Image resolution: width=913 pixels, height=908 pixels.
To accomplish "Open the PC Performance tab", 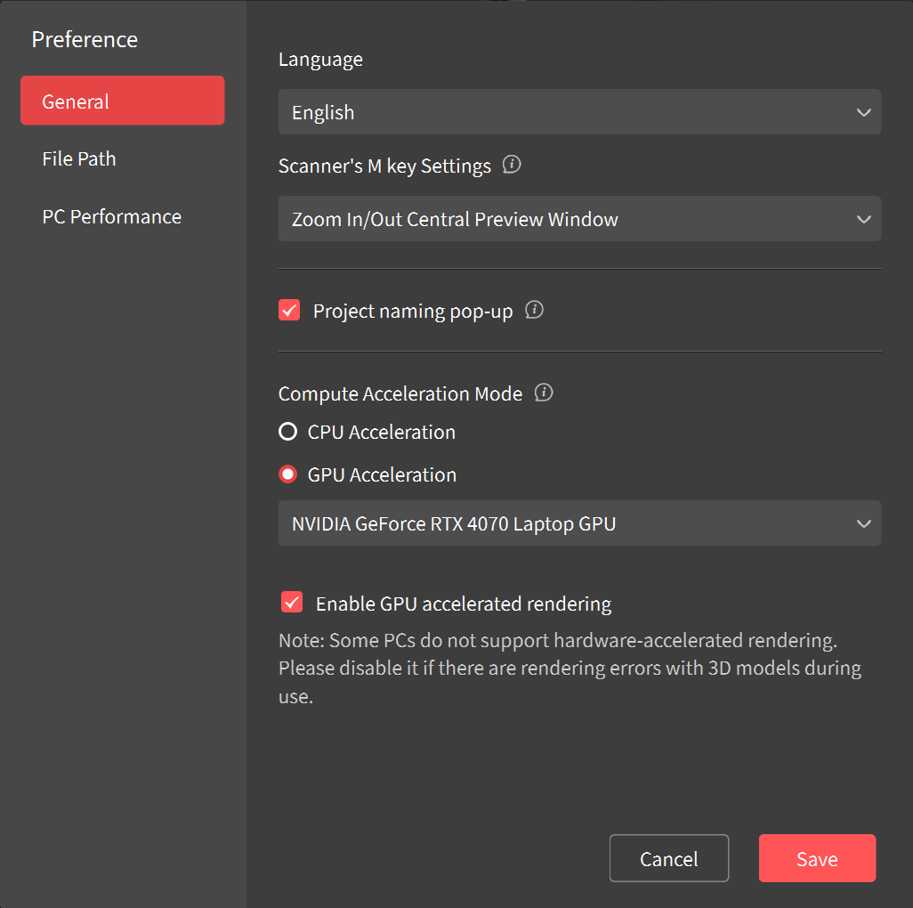I will [111, 216].
